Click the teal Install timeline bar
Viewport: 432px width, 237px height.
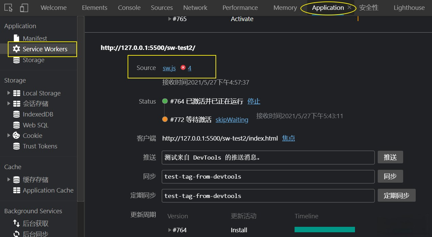324,230
